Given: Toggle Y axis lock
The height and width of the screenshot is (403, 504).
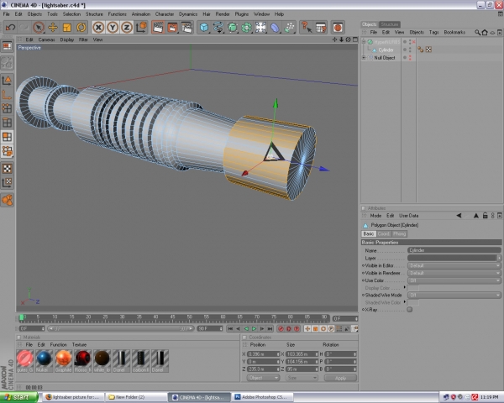Looking at the screenshot, I should [113, 28].
